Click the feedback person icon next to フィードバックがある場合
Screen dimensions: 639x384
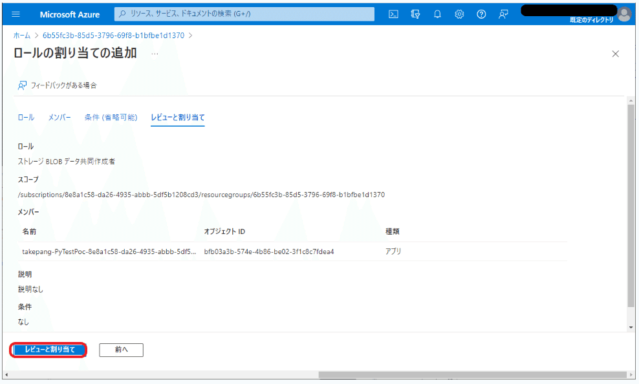click(22, 85)
